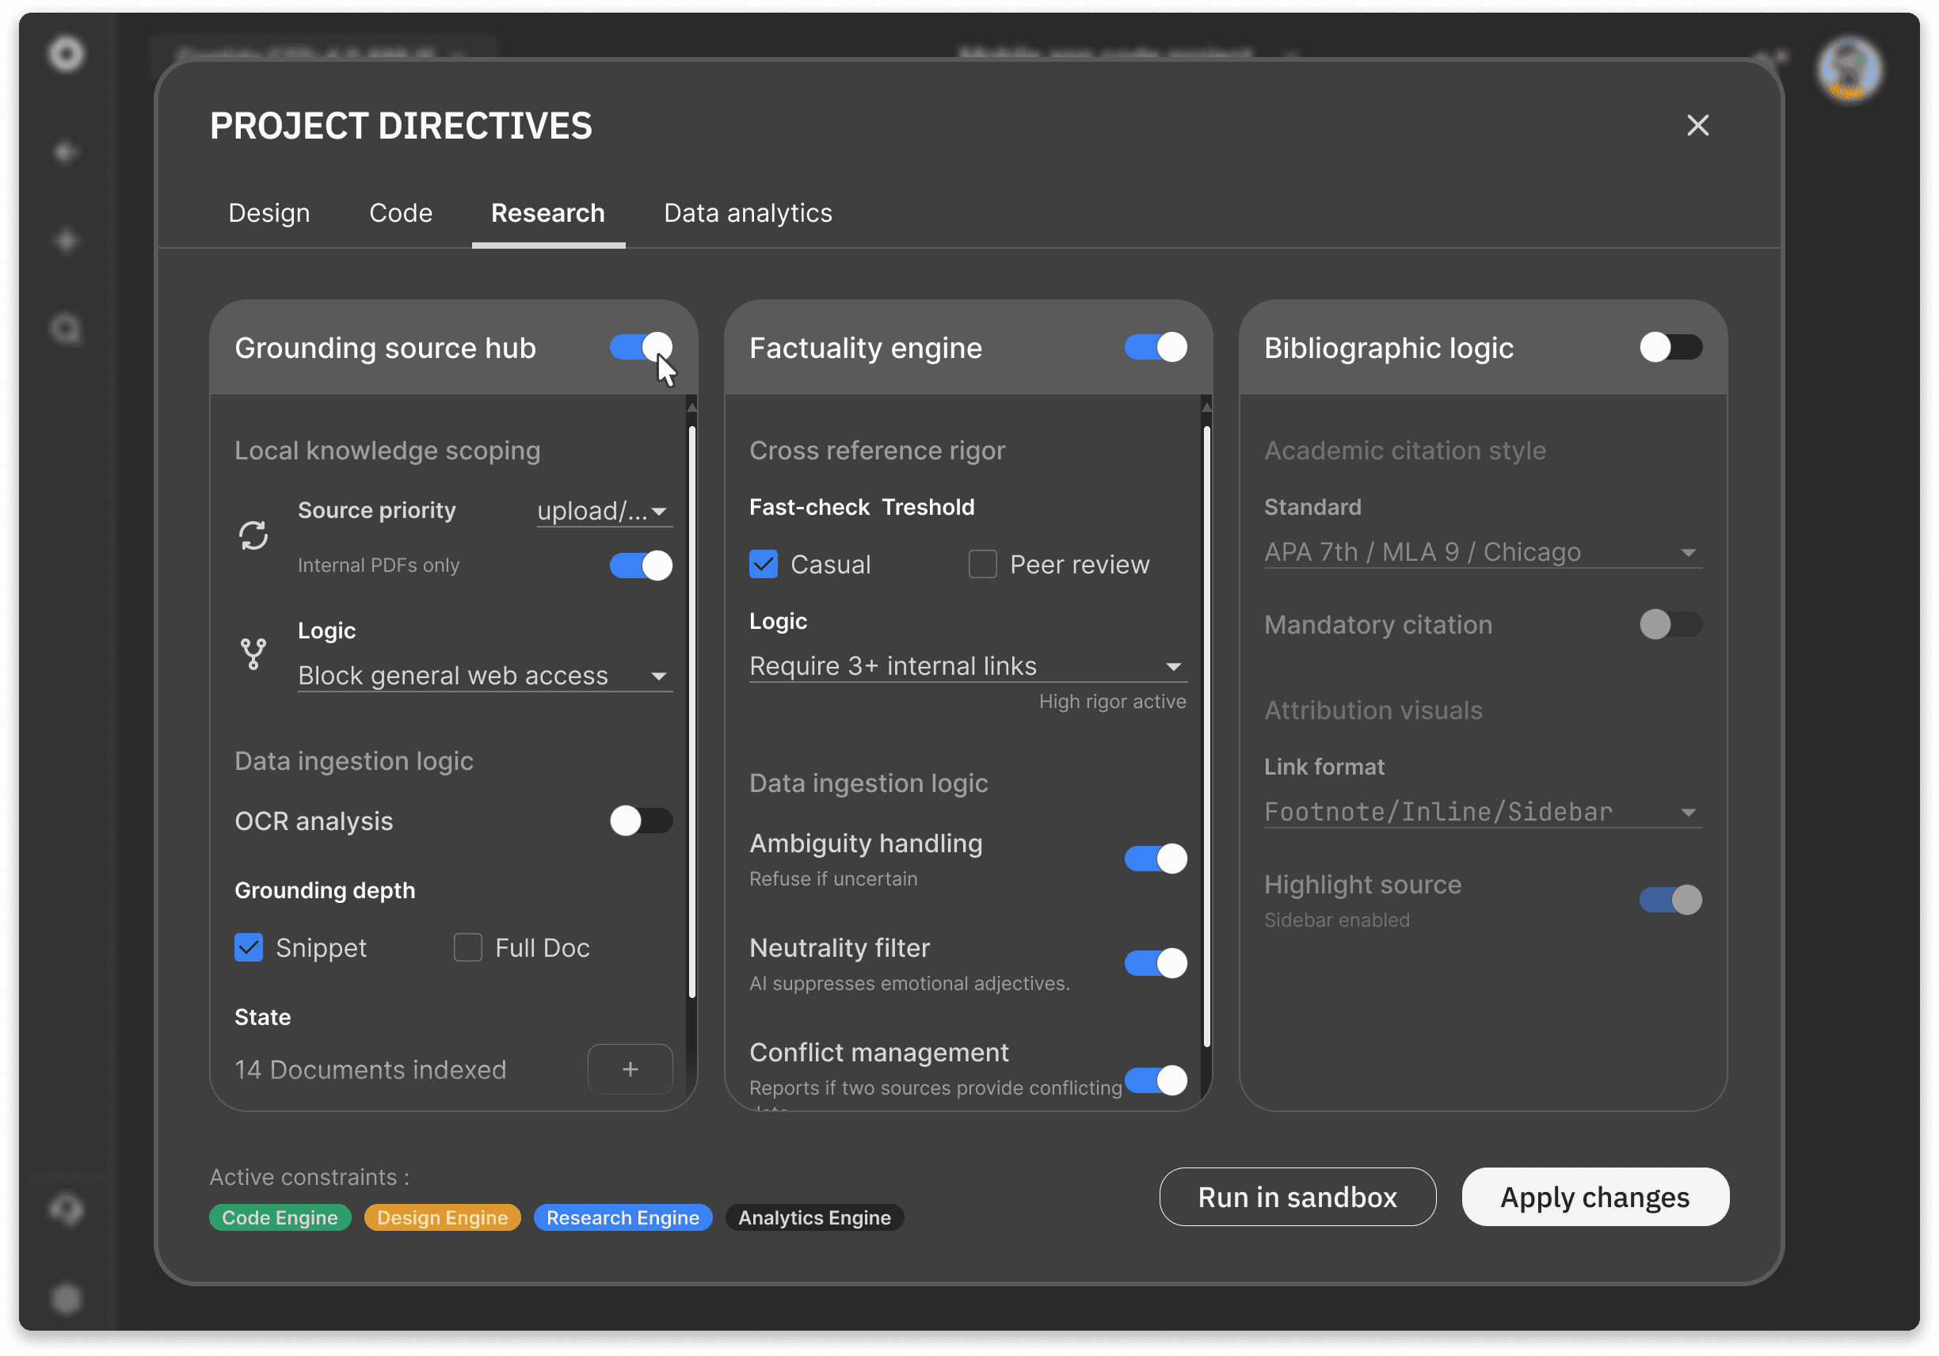Switch to the Data analytics tab

tap(748, 213)
